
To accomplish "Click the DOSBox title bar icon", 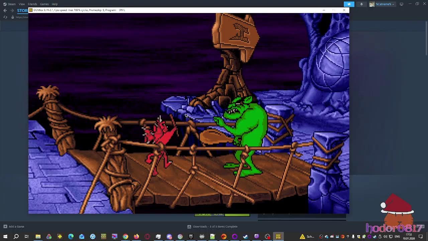I will point(31,10).
